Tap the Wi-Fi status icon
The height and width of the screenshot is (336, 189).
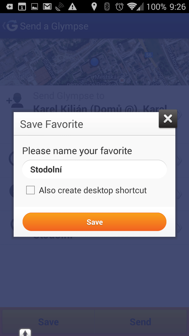(x=131, y=7)
